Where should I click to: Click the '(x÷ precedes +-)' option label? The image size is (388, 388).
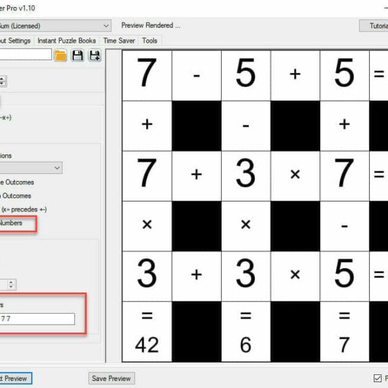24,210
